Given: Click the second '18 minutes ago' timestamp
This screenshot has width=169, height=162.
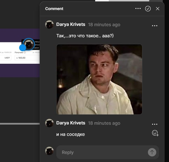Looking at the screenshot, I should (x=104, y=123).
